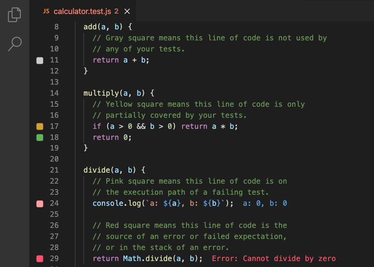Click the closing brace on line 12

point(86,71)
